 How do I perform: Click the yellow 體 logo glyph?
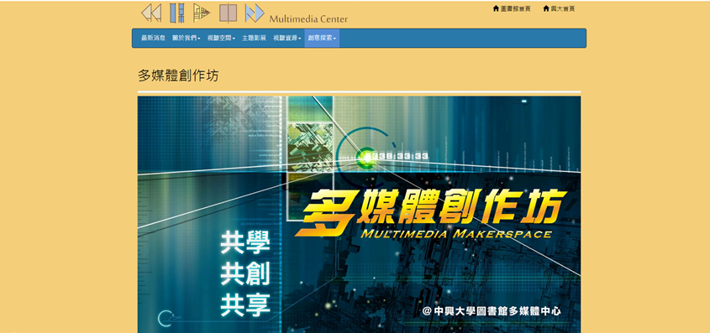(x=202, y=13)
